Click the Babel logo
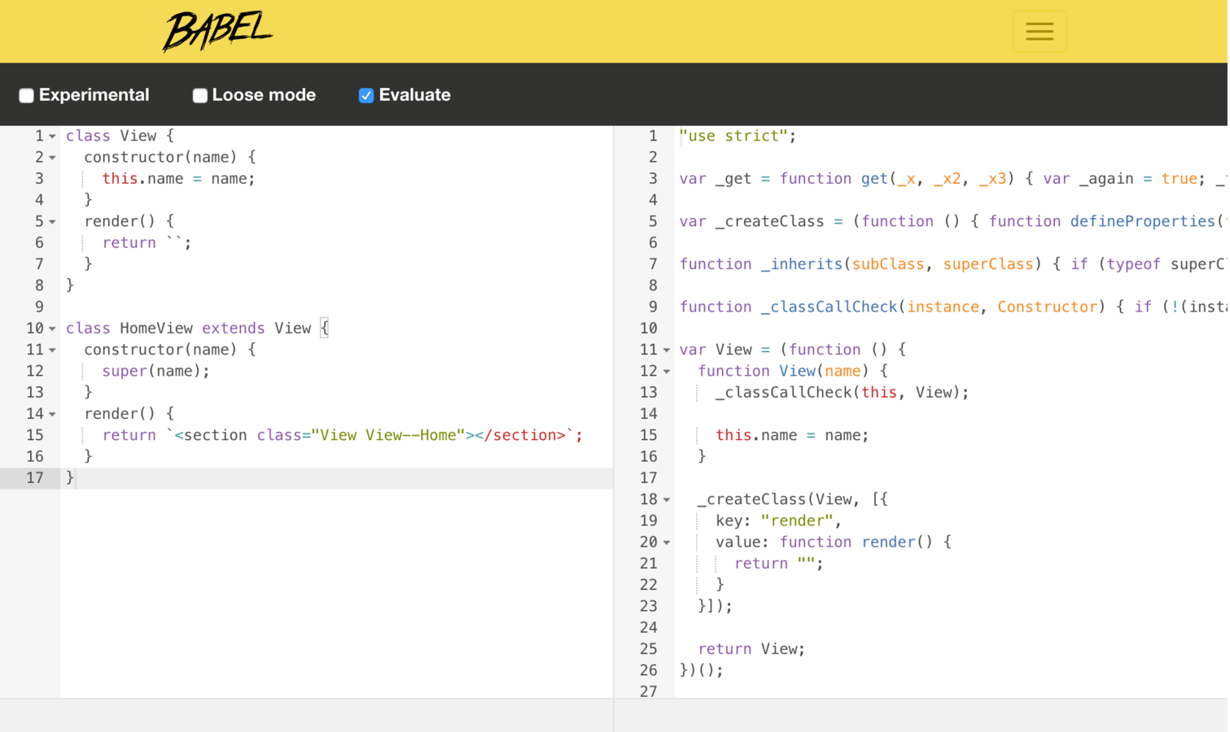The width and height of the screenshot is (1230, 732). tap(217, 32)
